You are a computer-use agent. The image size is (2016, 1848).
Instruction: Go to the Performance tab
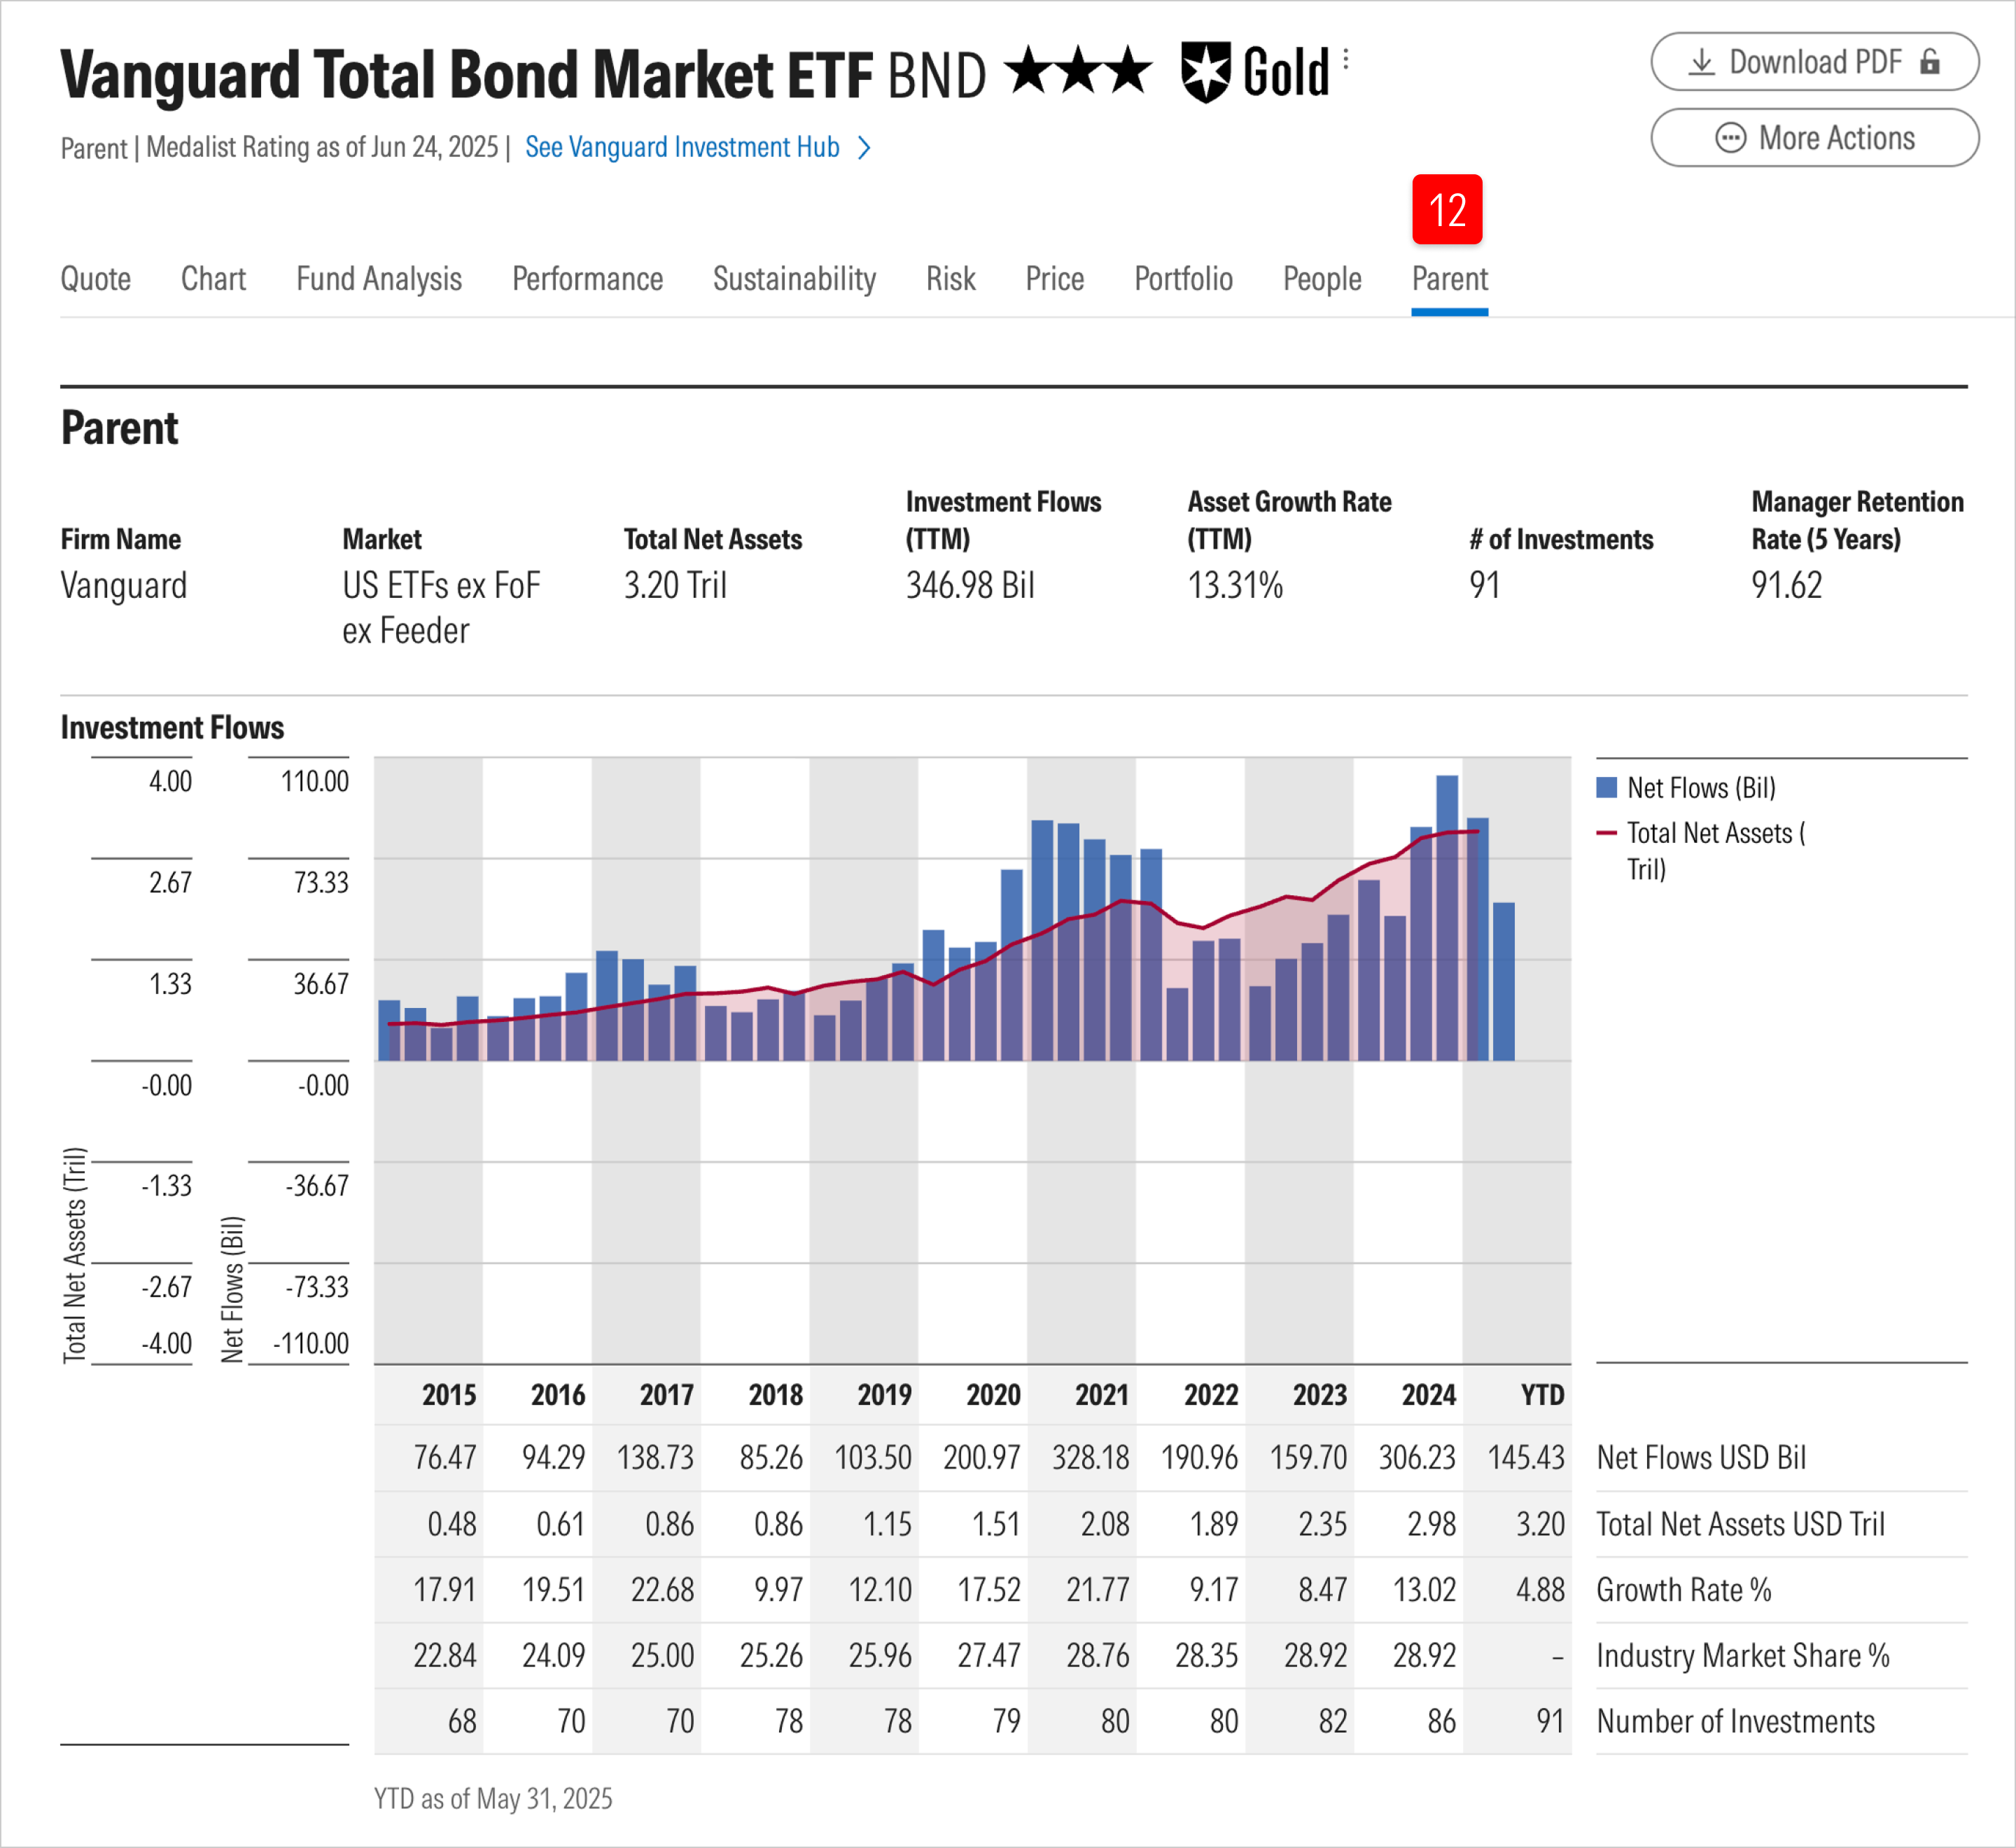tap(587, 279)
